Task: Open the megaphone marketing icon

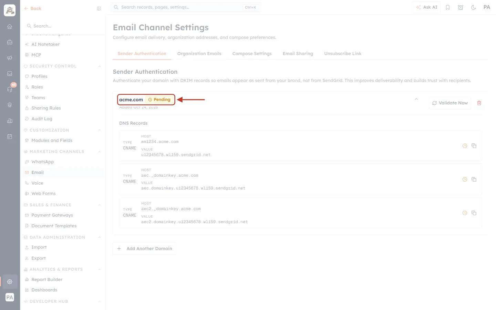Action: pos(10,58)
